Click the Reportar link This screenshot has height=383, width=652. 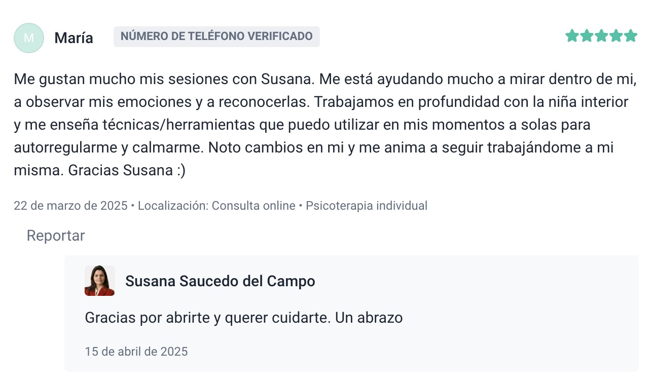pyautogui.click(x=56, y=236)
